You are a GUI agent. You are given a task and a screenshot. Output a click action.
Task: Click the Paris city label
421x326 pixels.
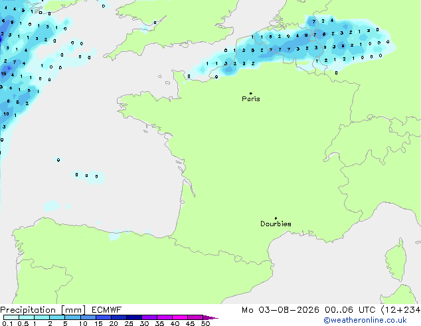click(x=251, y=99)
